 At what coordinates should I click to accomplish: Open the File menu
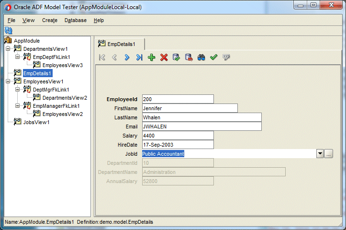[x=11, y=20]
